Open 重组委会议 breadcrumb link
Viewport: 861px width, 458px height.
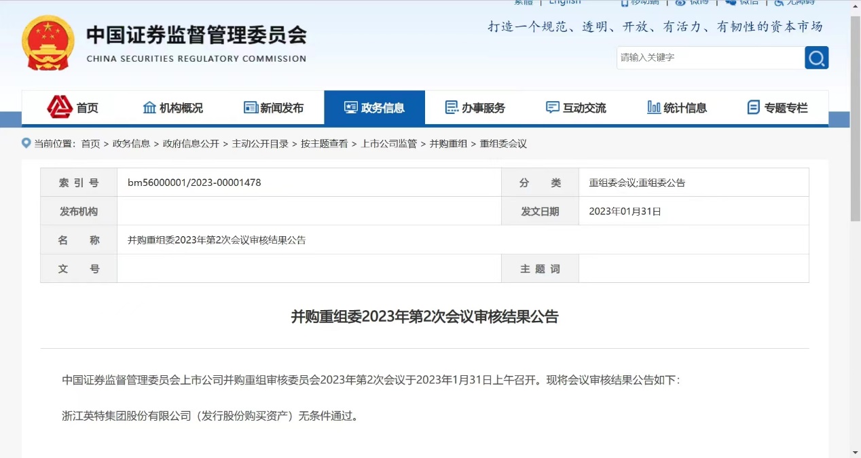(503, 144)
